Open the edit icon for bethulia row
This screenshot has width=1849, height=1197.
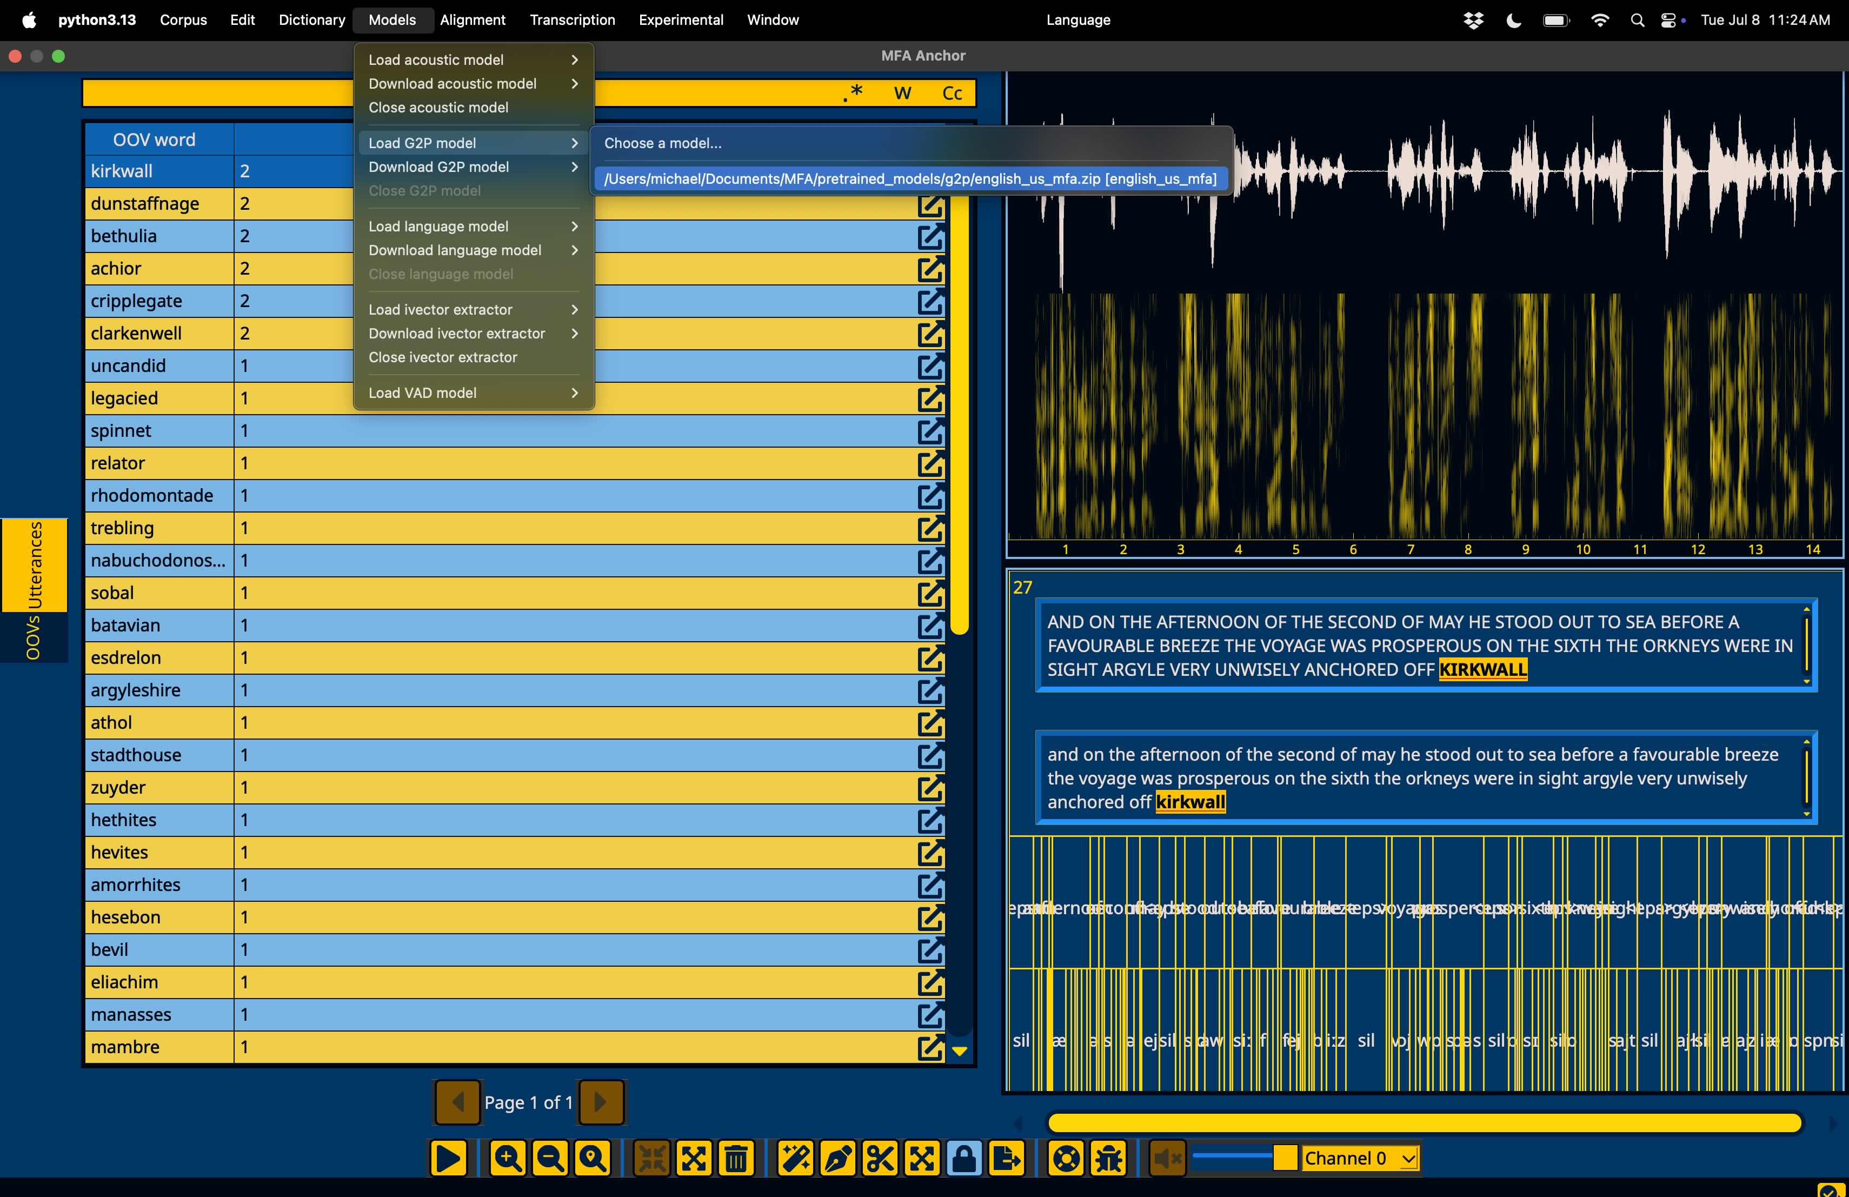[930, 236]
